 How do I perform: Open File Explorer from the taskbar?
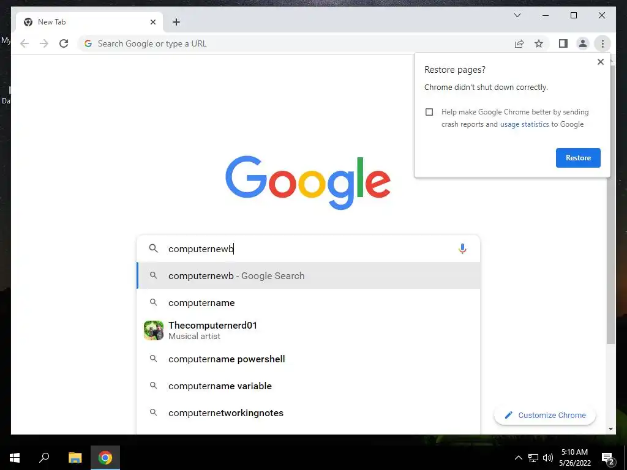[75, 458]
